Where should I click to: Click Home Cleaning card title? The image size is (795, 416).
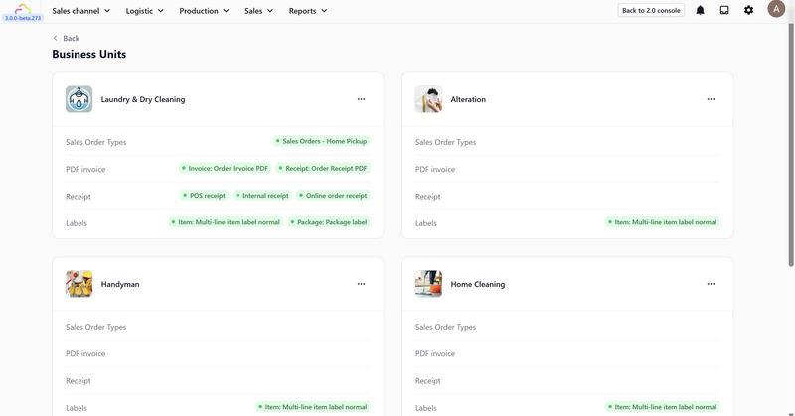point(478,284)
